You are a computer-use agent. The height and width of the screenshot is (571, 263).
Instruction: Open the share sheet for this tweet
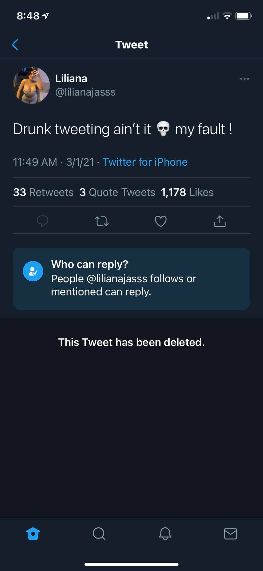click(x=219, y=221)
